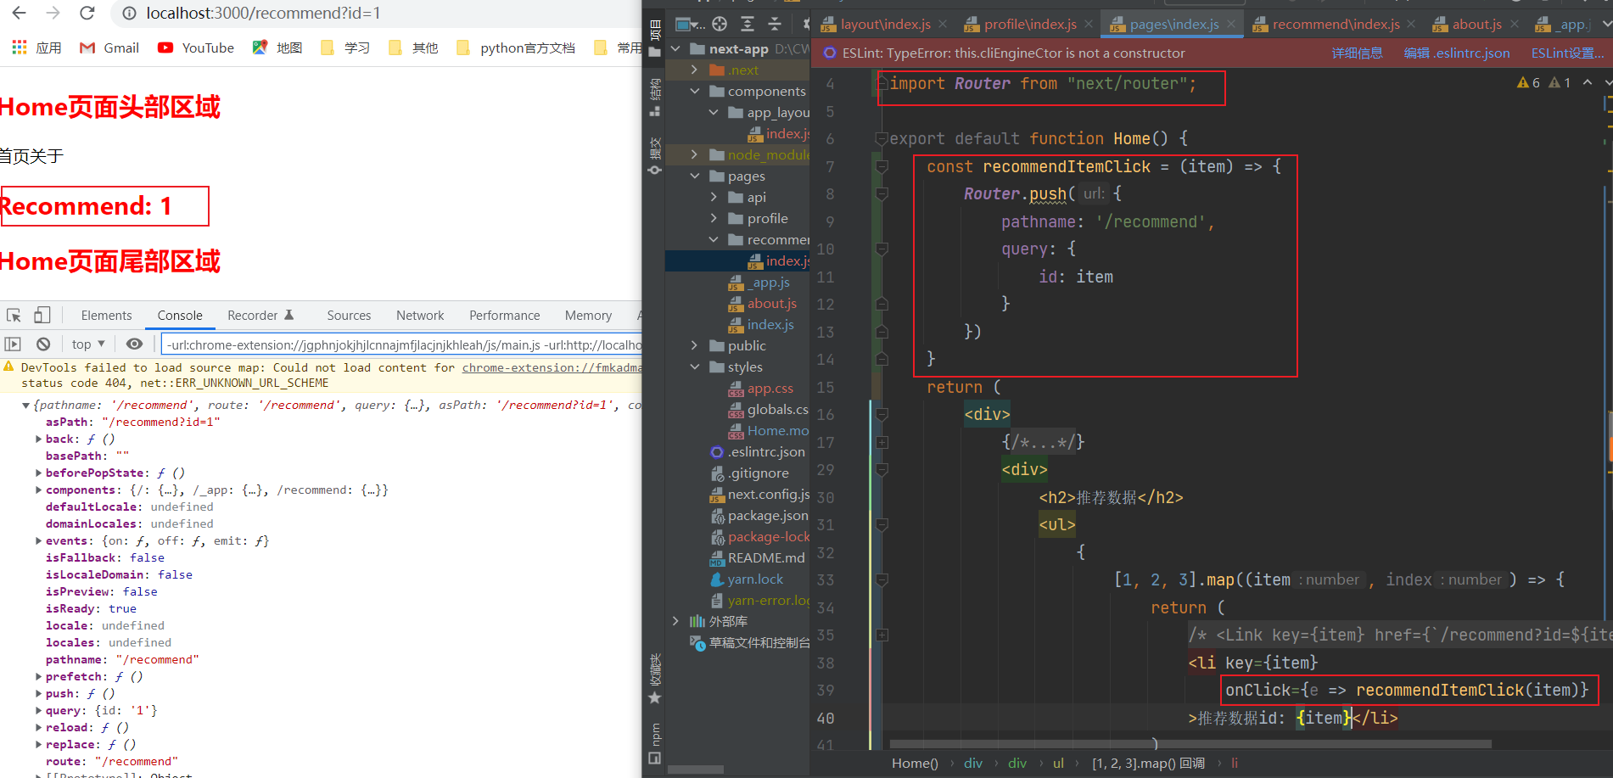
Task: Close the recommend\index.js editor tab
Action: 1411,24
